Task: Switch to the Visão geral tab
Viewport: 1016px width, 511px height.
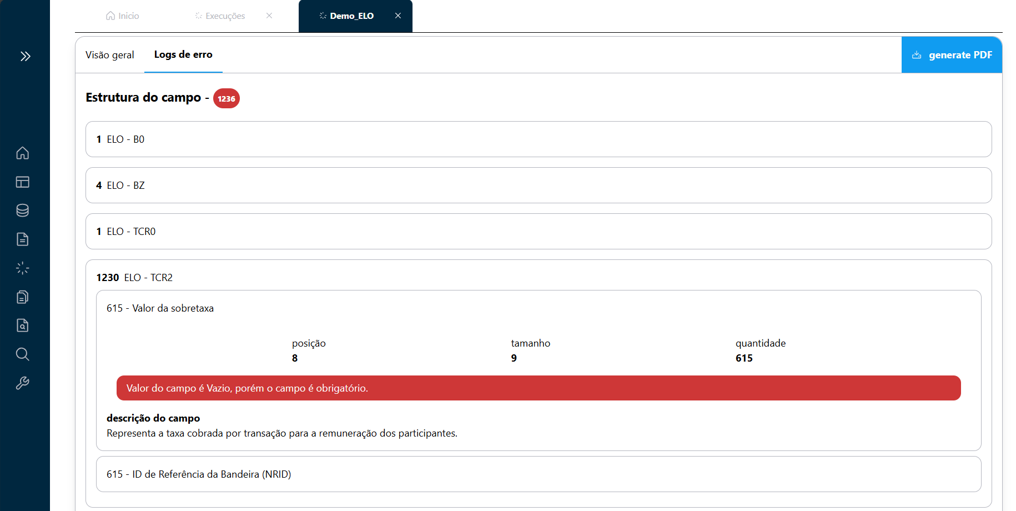Action: tap(110, 55)
